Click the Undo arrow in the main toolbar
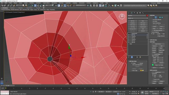This screenshot has height=95, width=169. point(2,6)
